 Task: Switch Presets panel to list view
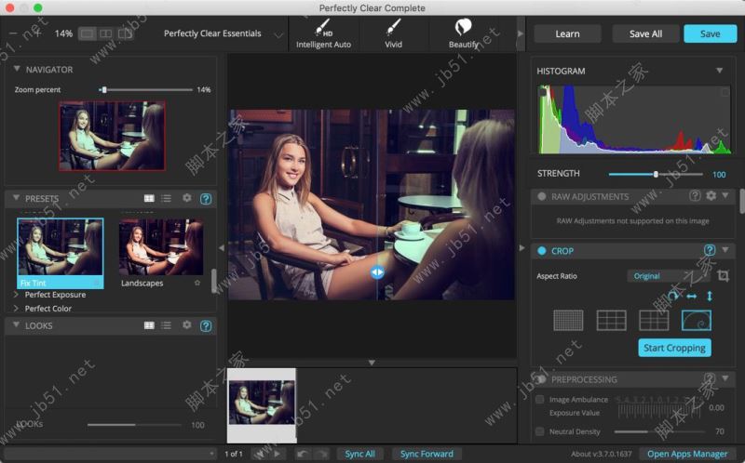coord(167,198)
